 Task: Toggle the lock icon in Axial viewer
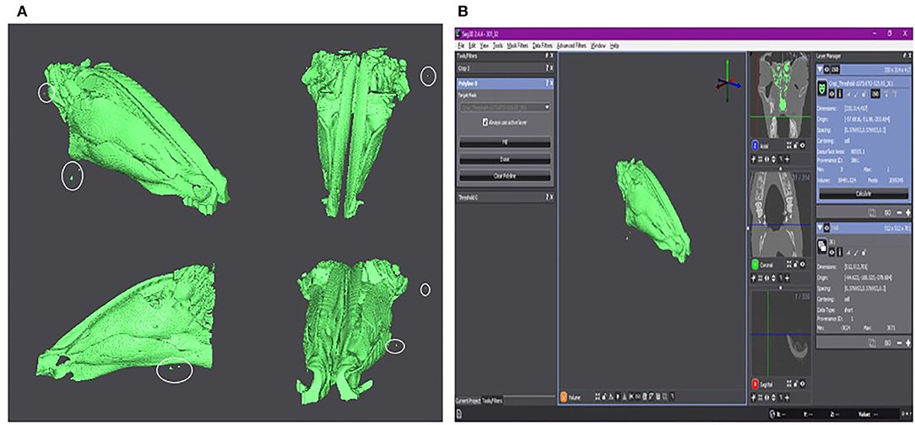click(795, 146)
